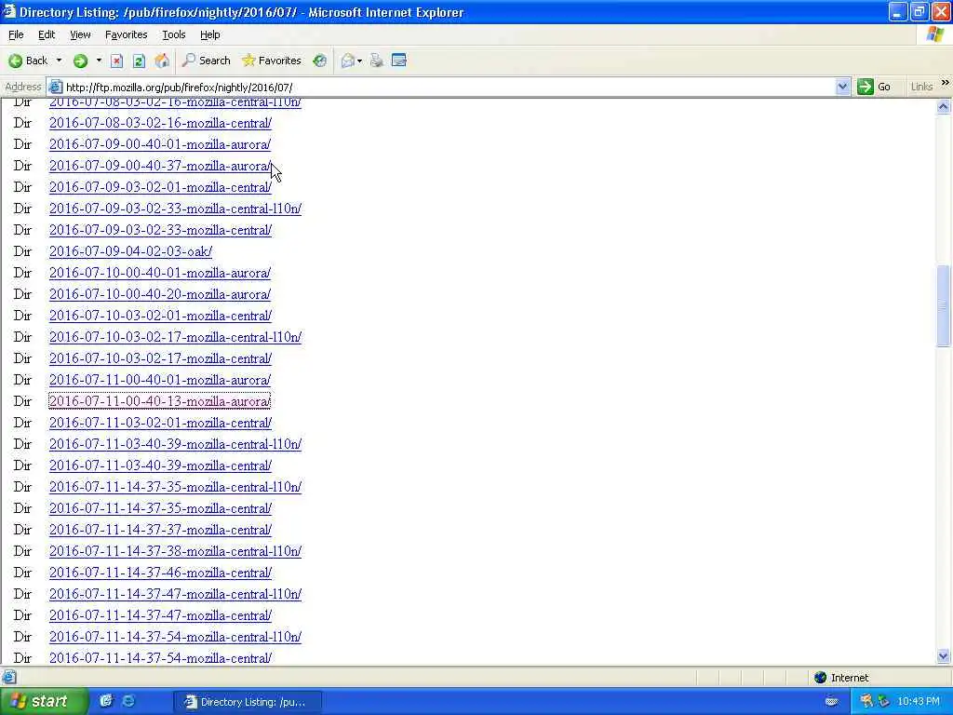
Task: Go to the Home page icon
Action: click(162, 61)
